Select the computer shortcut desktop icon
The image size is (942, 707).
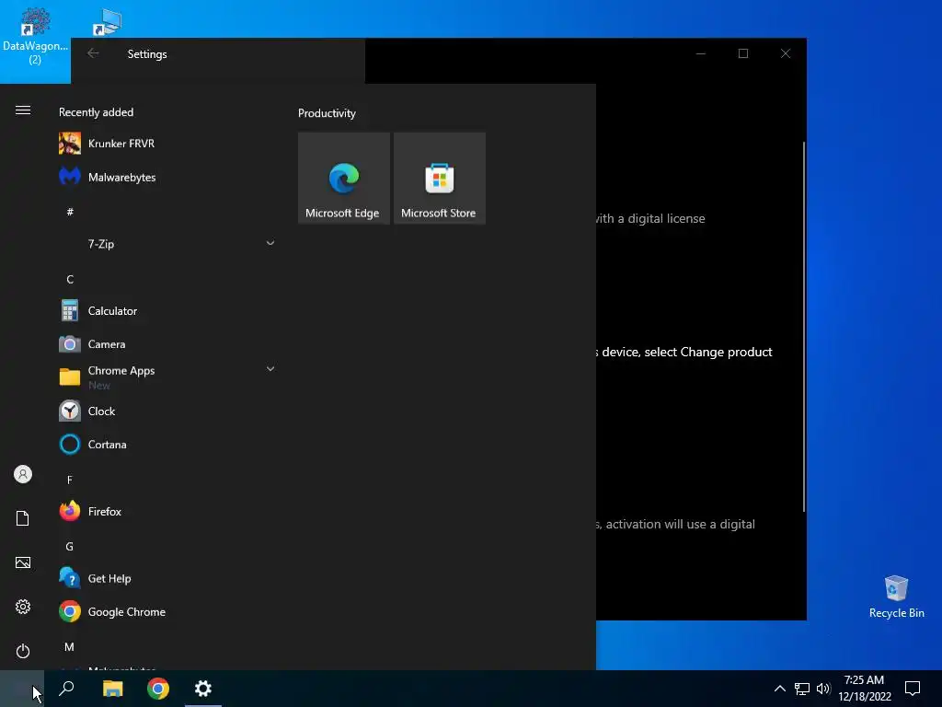(108, 22)
